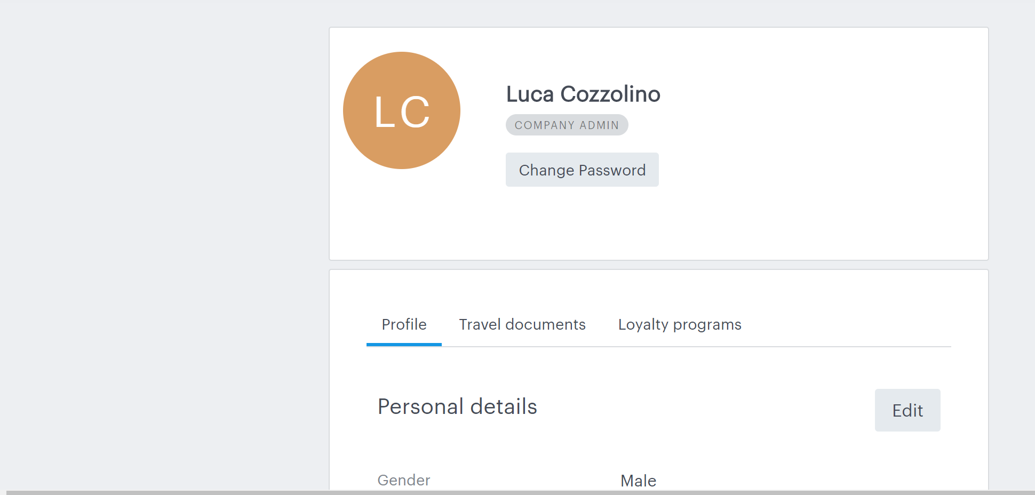Open the Change Password dialog

582,170
